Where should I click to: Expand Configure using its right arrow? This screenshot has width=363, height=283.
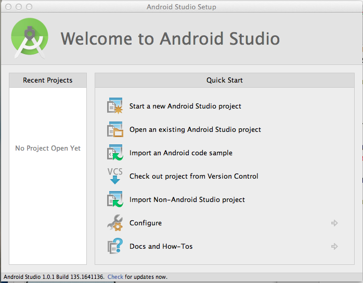pyautogui.click(x=334, y=223)
